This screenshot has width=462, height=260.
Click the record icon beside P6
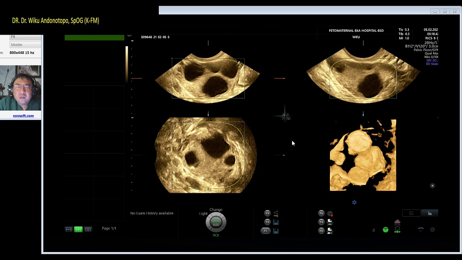point(330,213)
